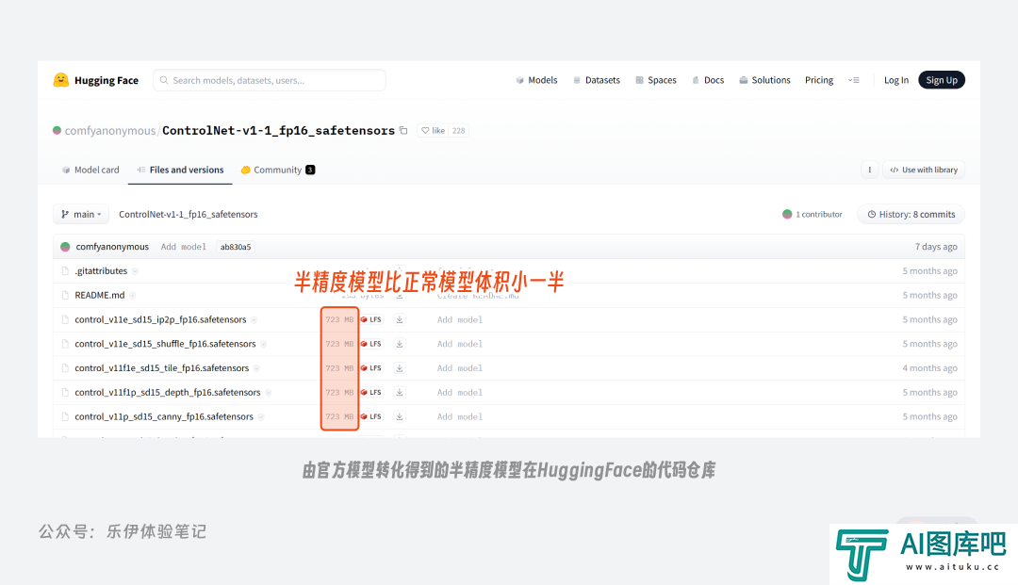Click the safety badge next to .gitattributes

pos(135,271)
